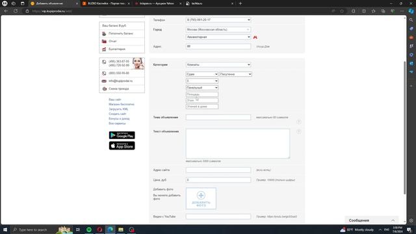Image resolution: width=416 pixels, height=234 pixels.
Task: Click the red metro M icon
Action: pyautogui.click(x=255, y=37)
